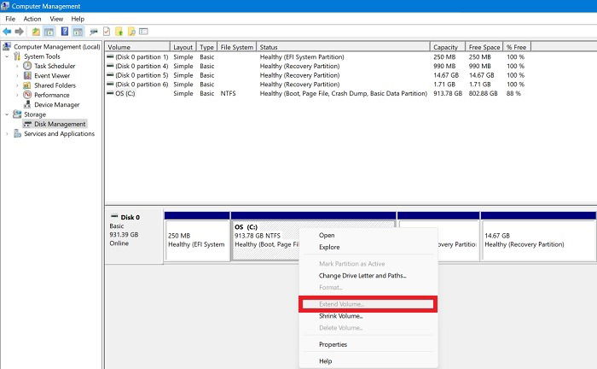Screen dimensions: 597x369
Task: Click the Services and Applications icon
Action: click(x=17, y=133)
